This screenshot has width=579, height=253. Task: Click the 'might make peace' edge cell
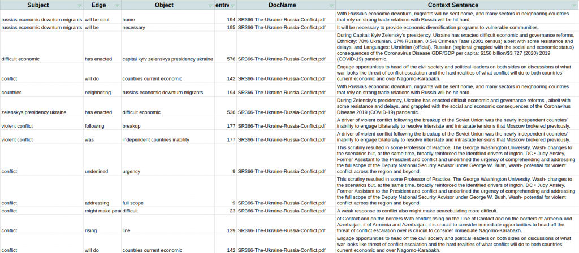(x=102, y=211)
